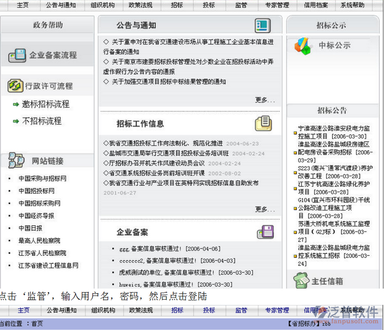Screen dimensions: 384x330
Task: Click the purple floppy disk icon beside 企业备案
Action: (x=264, y=232)
